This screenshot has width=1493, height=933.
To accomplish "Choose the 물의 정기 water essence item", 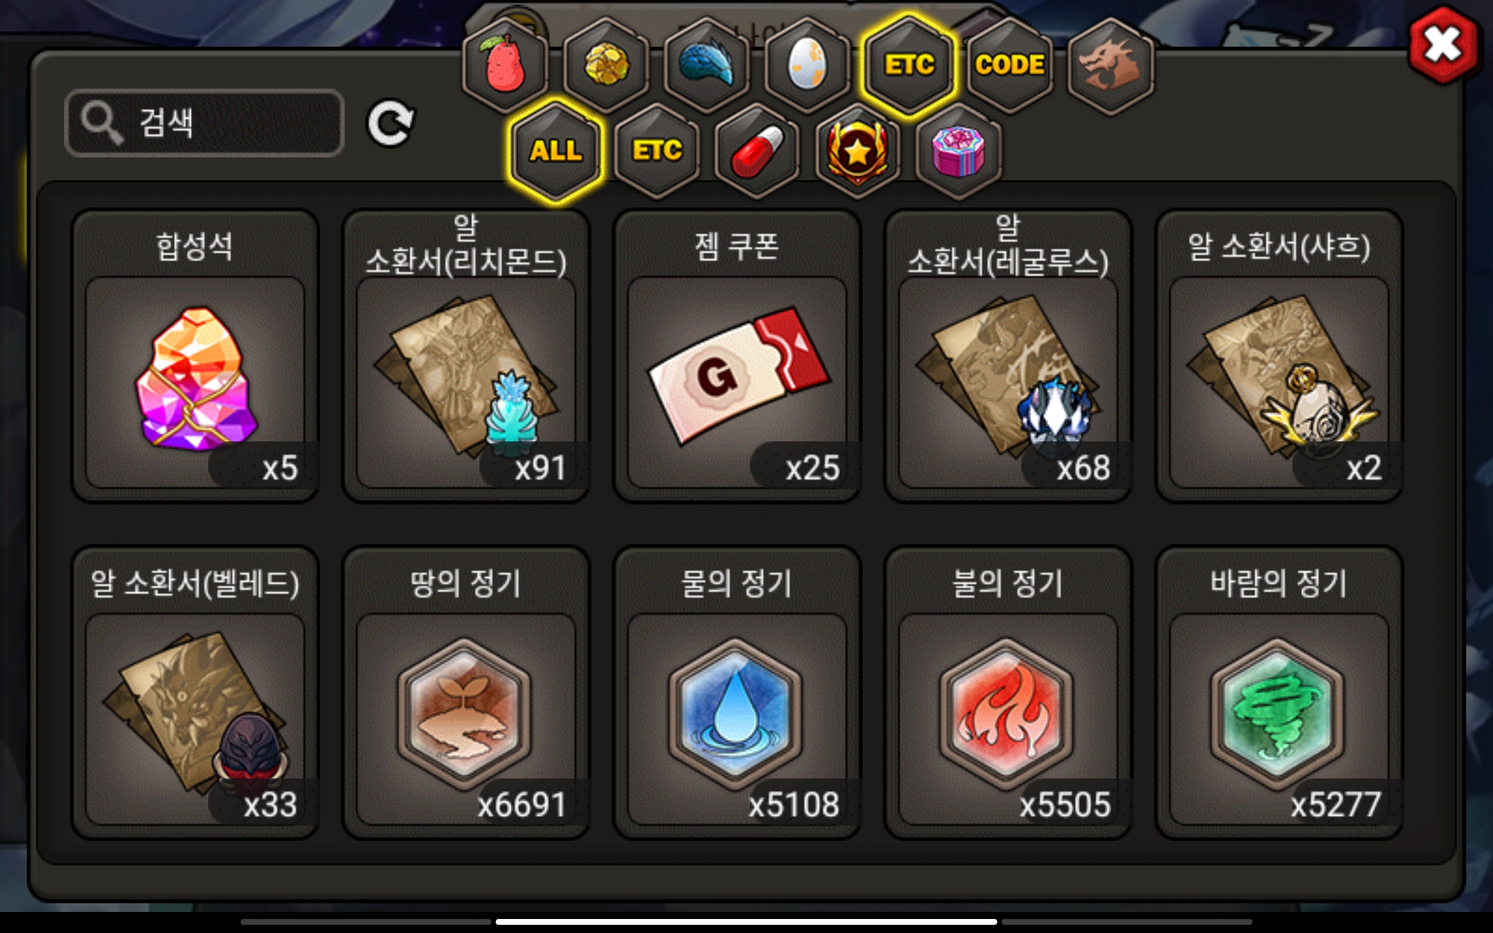I will tap(737, 692).
